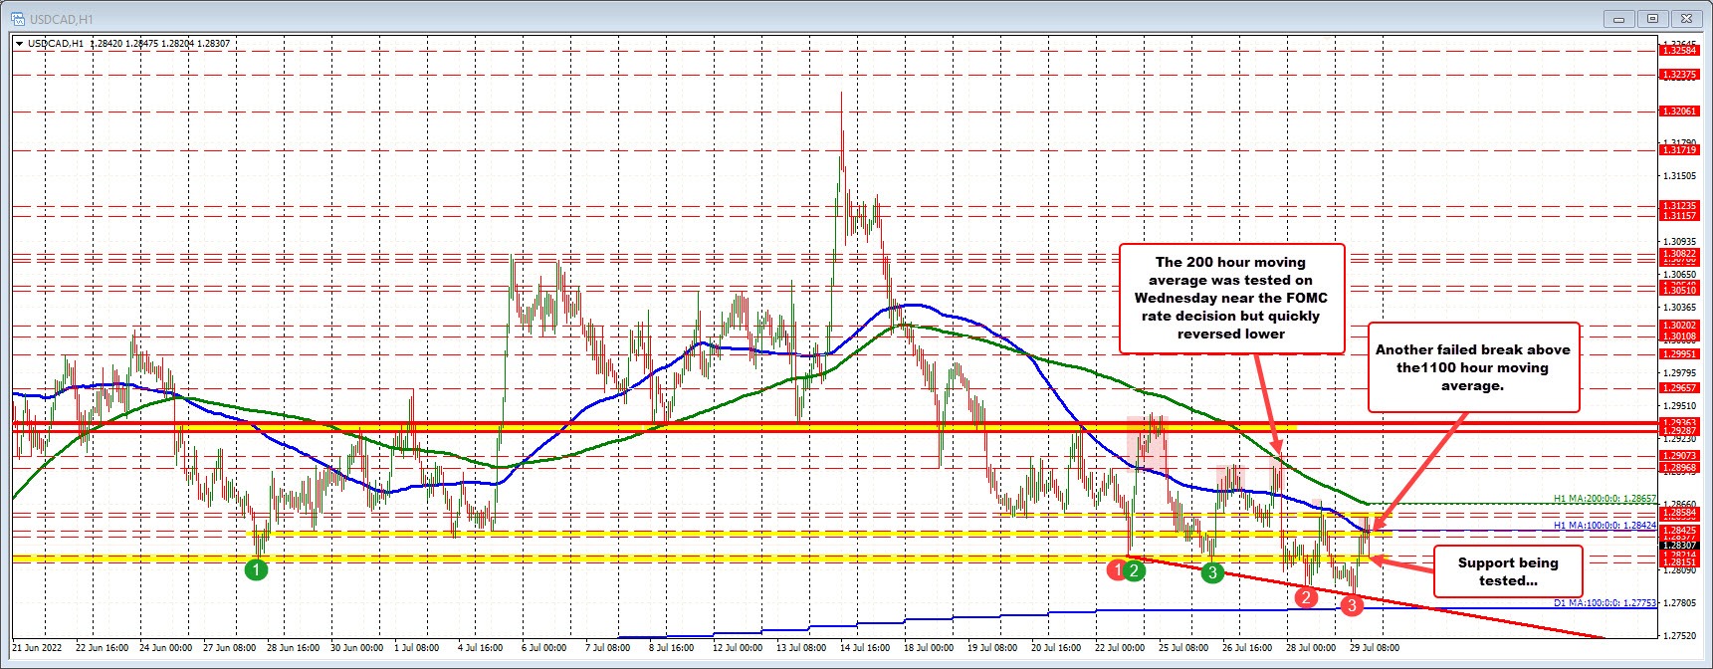
Task: Click the '24 Jun 00:00' time axis label
Action: click(x=166, y=648)
